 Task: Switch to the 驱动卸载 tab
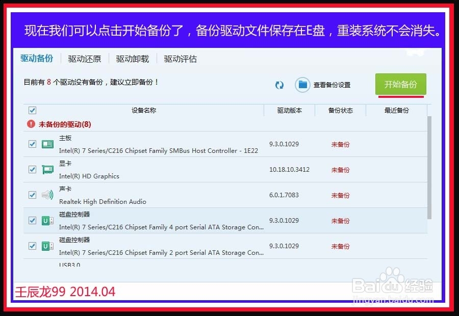(x=132, y=59)
